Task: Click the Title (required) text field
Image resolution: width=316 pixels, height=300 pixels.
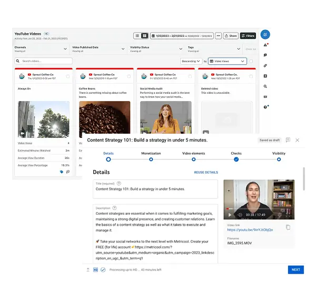Action: click(155, 189)
